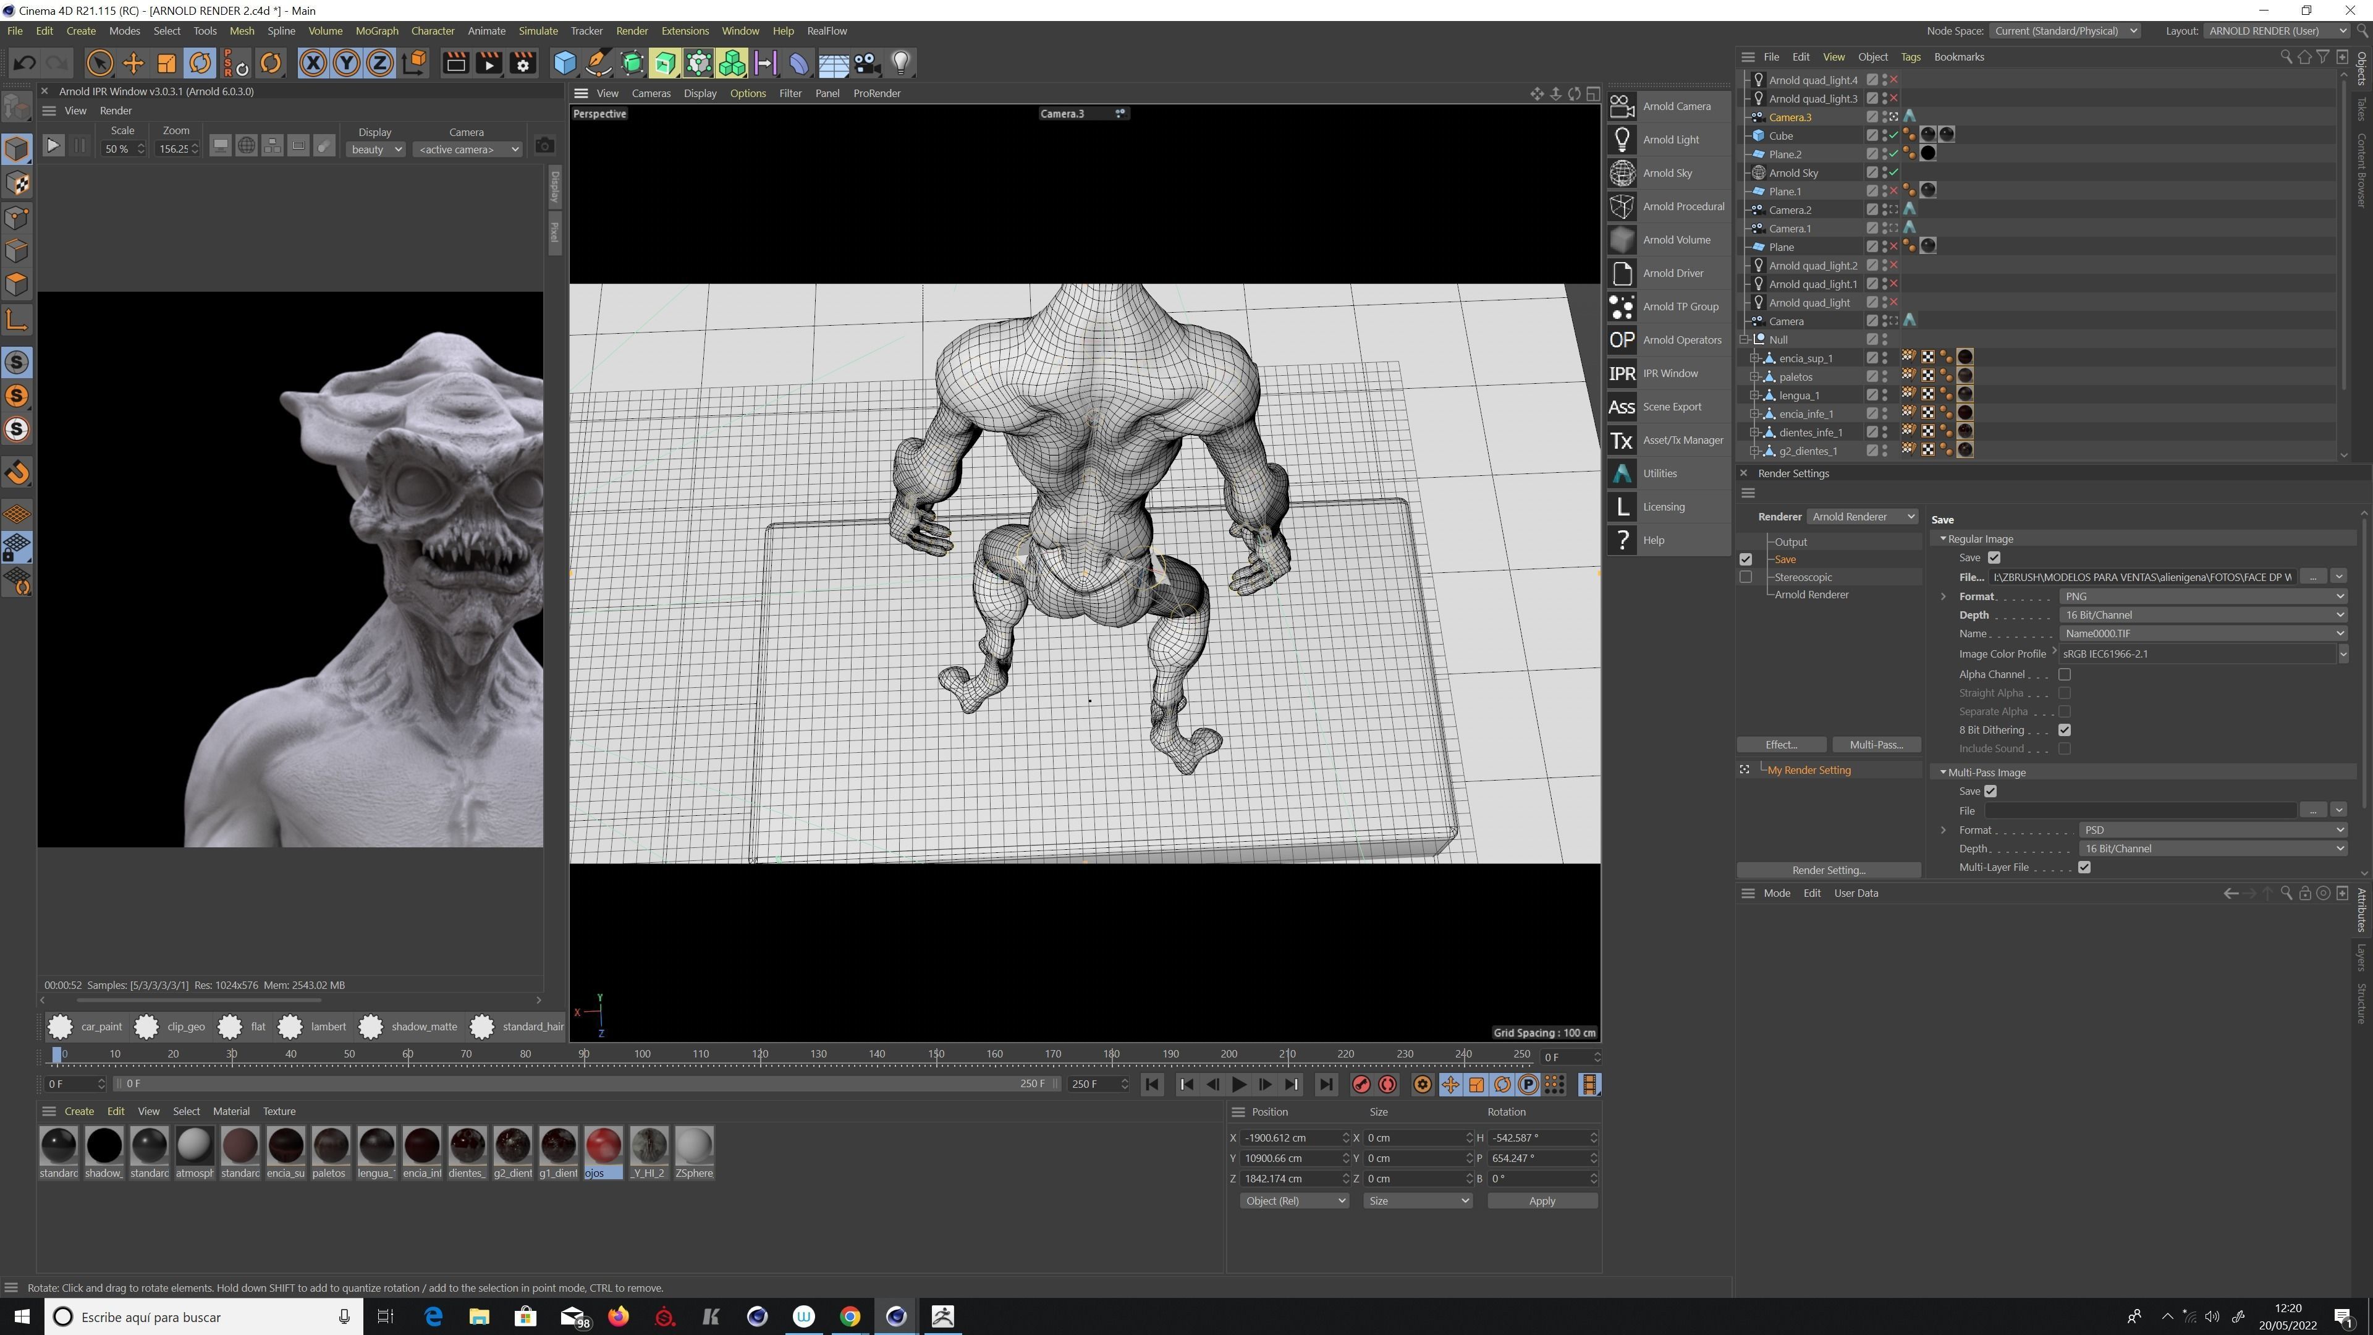Select the Rotate tool icon
Screen dimensions: 2373x1335
[200, 64]
